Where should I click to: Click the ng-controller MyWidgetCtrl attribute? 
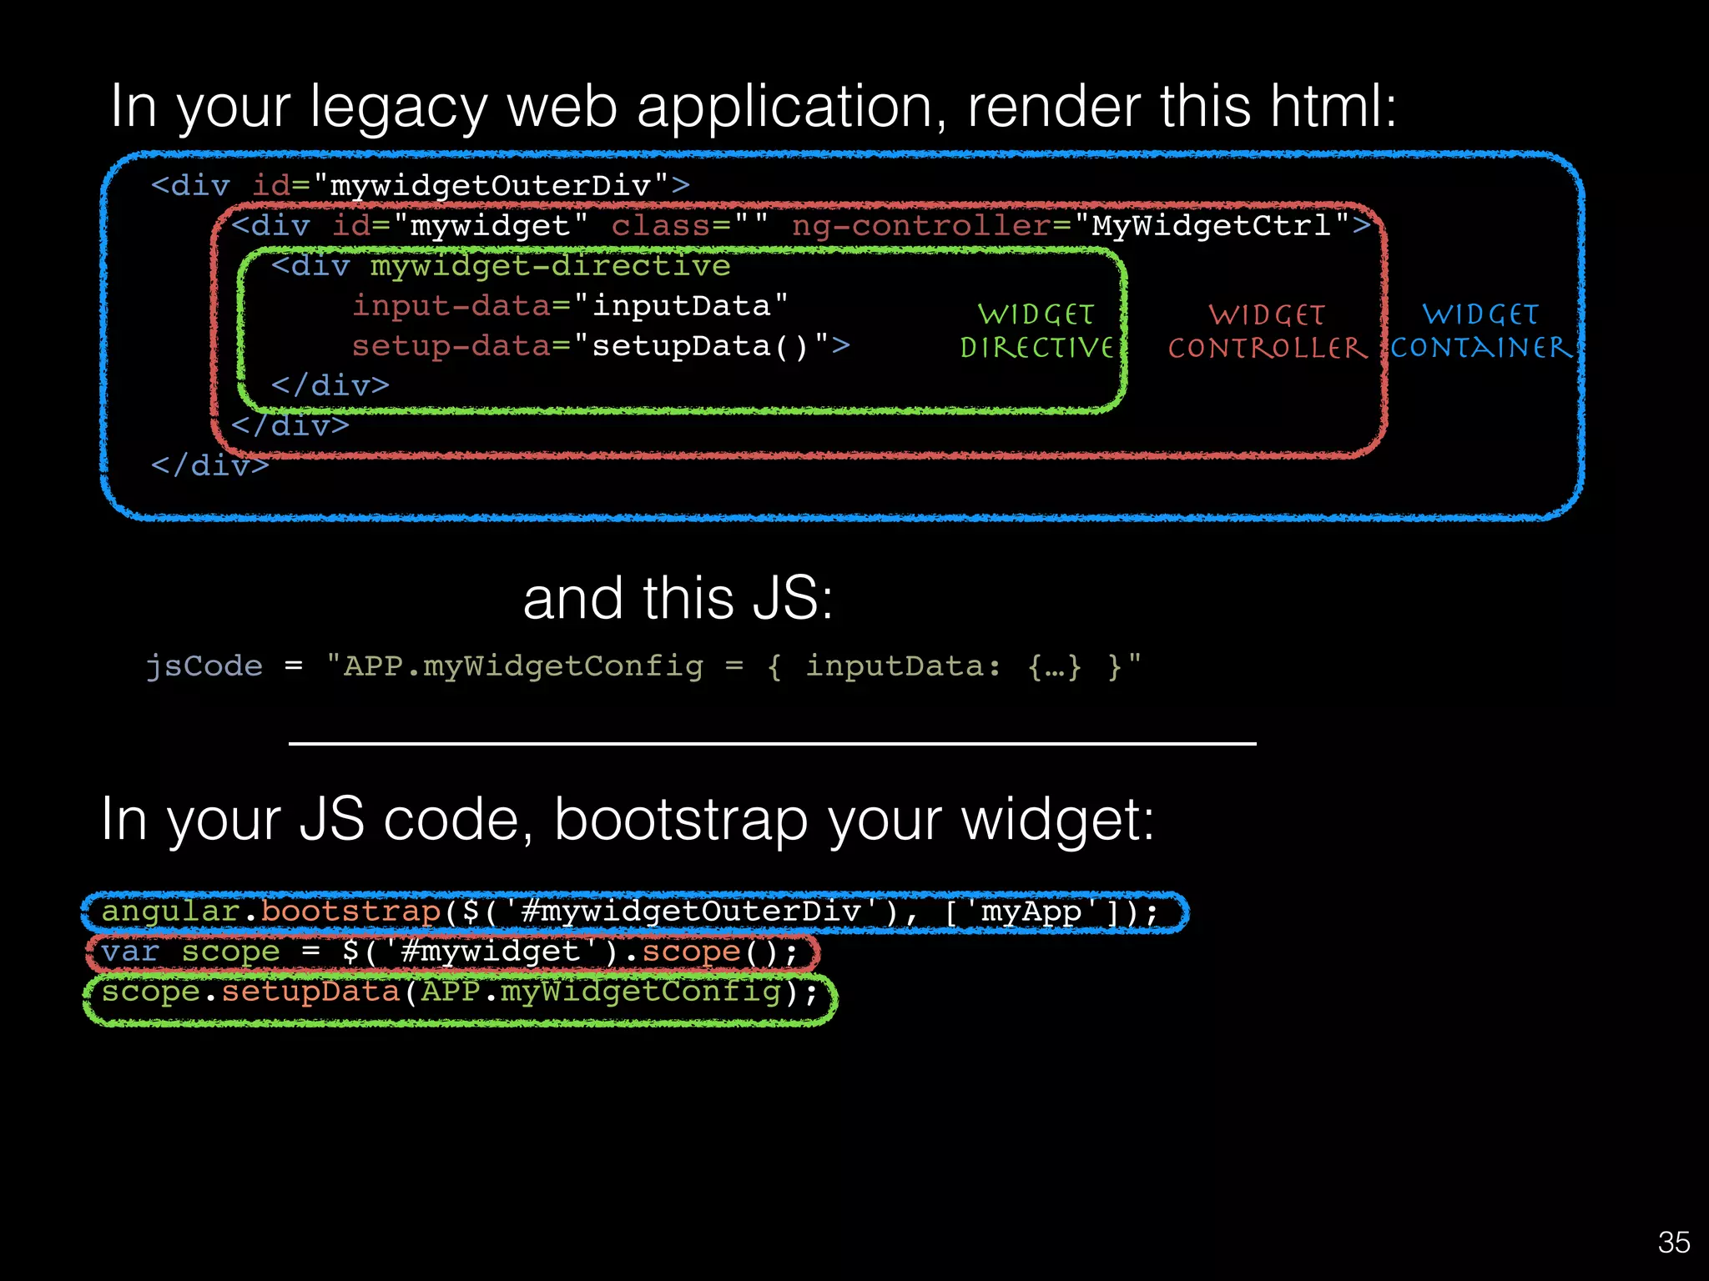point(1071,226)
